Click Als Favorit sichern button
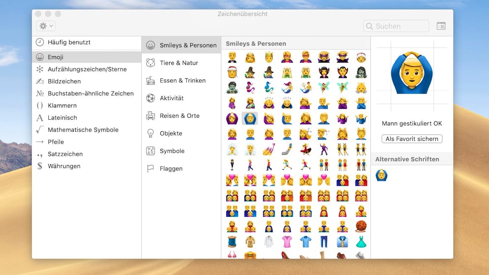Image resolution: width=489 pixels, height=275 pixels. click(x=412, y=139)
